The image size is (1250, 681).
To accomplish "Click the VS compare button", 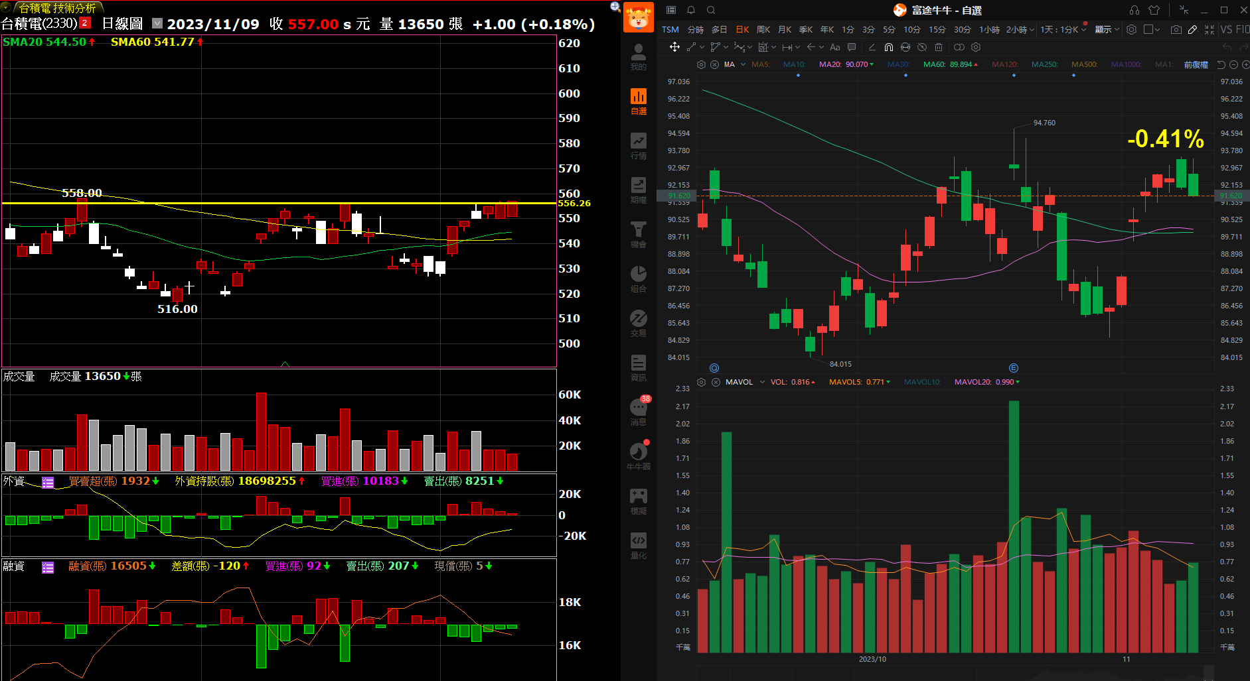I will coord(1226,29).
